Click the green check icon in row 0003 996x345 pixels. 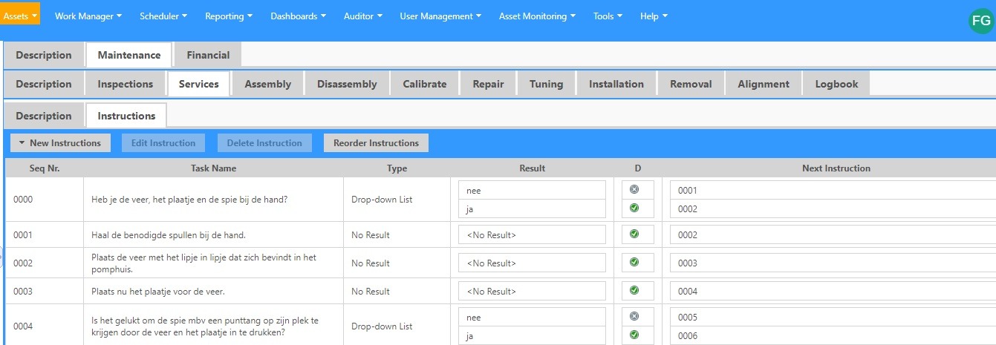pos(634,291)
